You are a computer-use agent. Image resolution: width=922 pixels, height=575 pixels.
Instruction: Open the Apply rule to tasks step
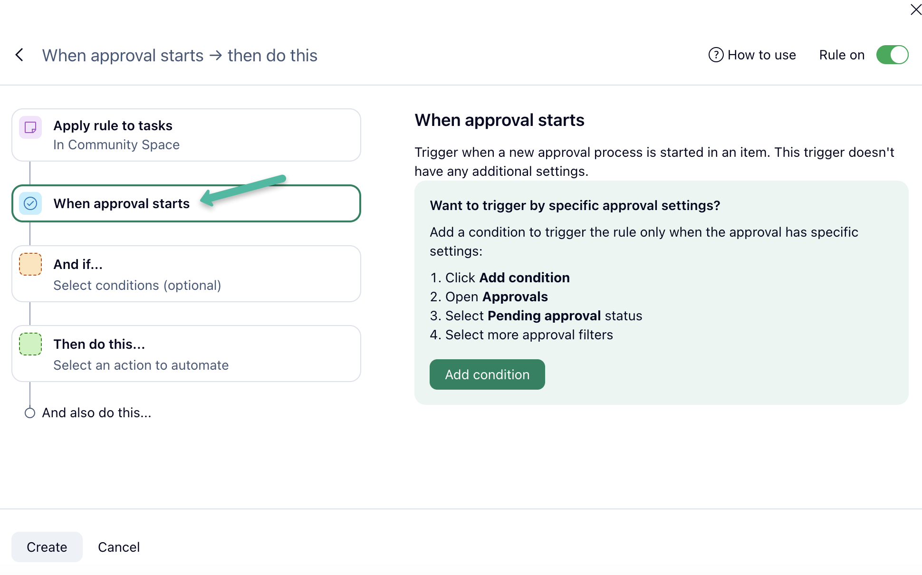click(x=186, y=135)
